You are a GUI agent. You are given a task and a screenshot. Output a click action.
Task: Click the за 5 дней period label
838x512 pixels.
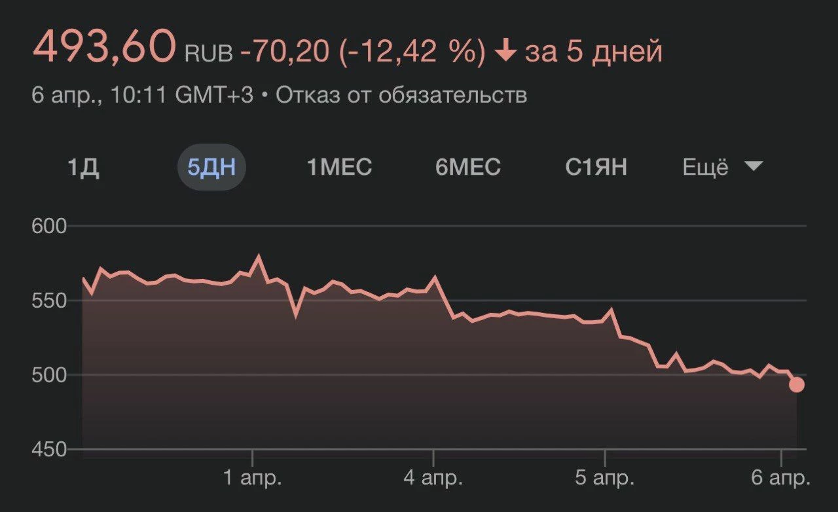(x=593, y=52)
